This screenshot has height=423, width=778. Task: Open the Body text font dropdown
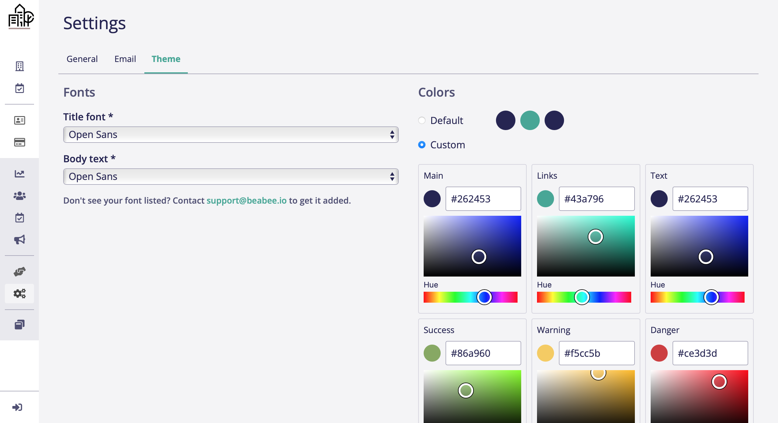coord(231,177)
